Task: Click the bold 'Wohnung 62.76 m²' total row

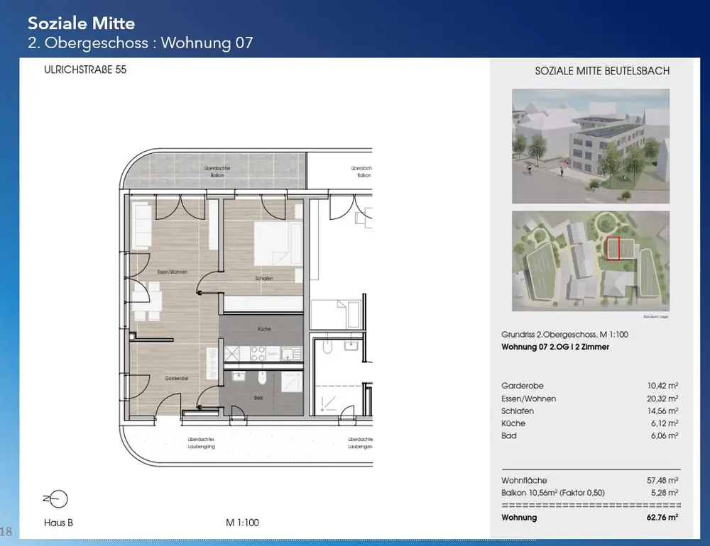Action: coord(590,517)
